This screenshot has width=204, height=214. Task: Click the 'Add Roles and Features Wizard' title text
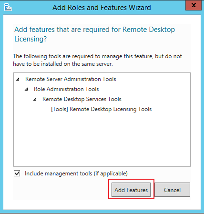pyautogui.click(x=102, y=8)
